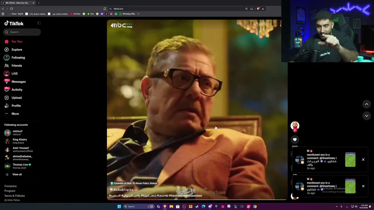Open the Explore compass icon
Screen dimensions: 374x210
(6, 50)
